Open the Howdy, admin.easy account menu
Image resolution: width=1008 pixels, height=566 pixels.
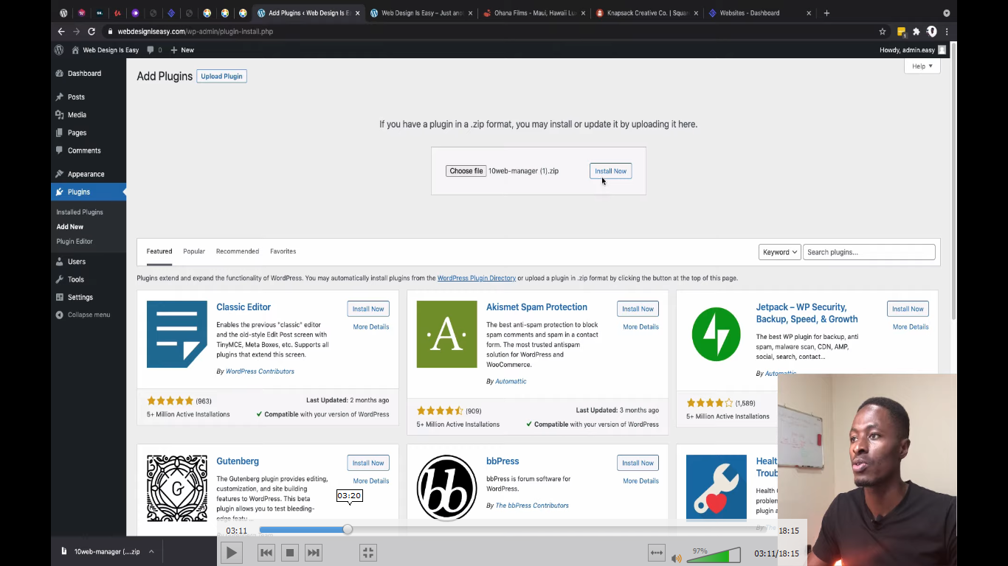(x=913, y=50)
